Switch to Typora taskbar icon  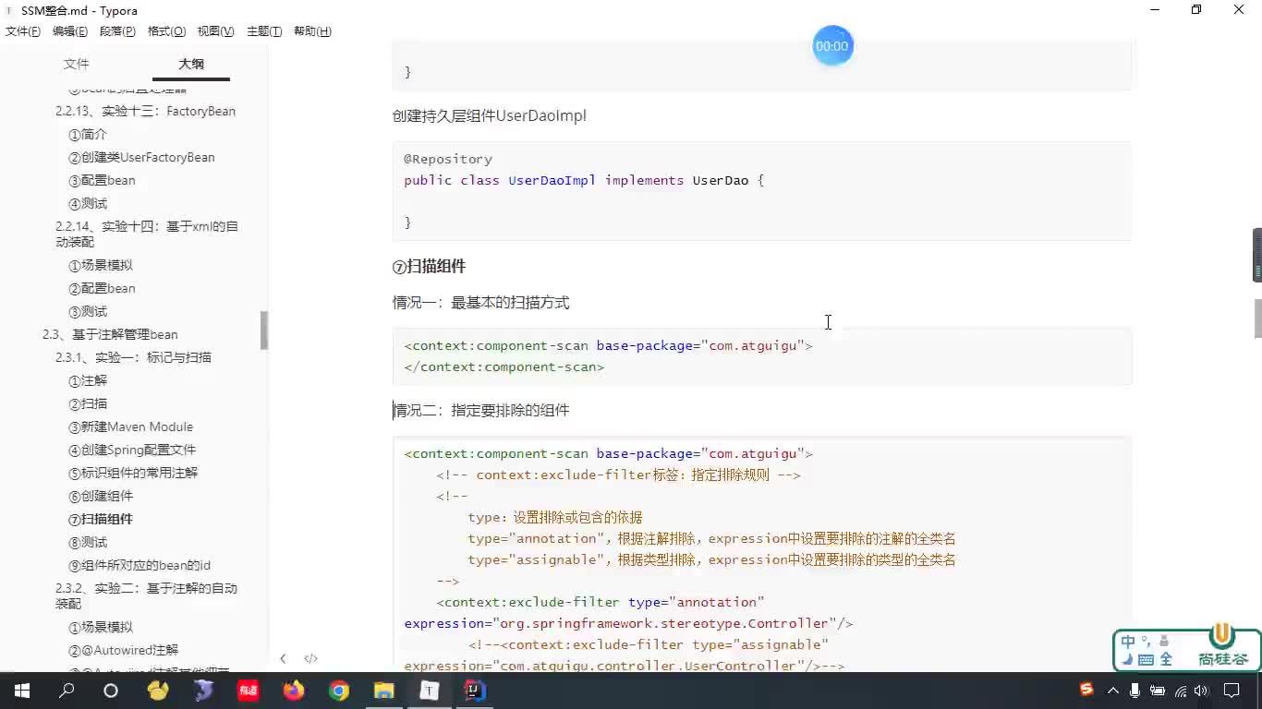pos(430,691)
